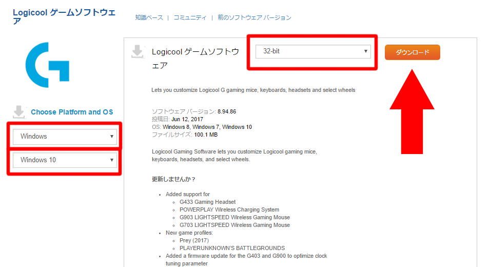Open the 32-bit architecture dropdown

(x=313, y=51)
